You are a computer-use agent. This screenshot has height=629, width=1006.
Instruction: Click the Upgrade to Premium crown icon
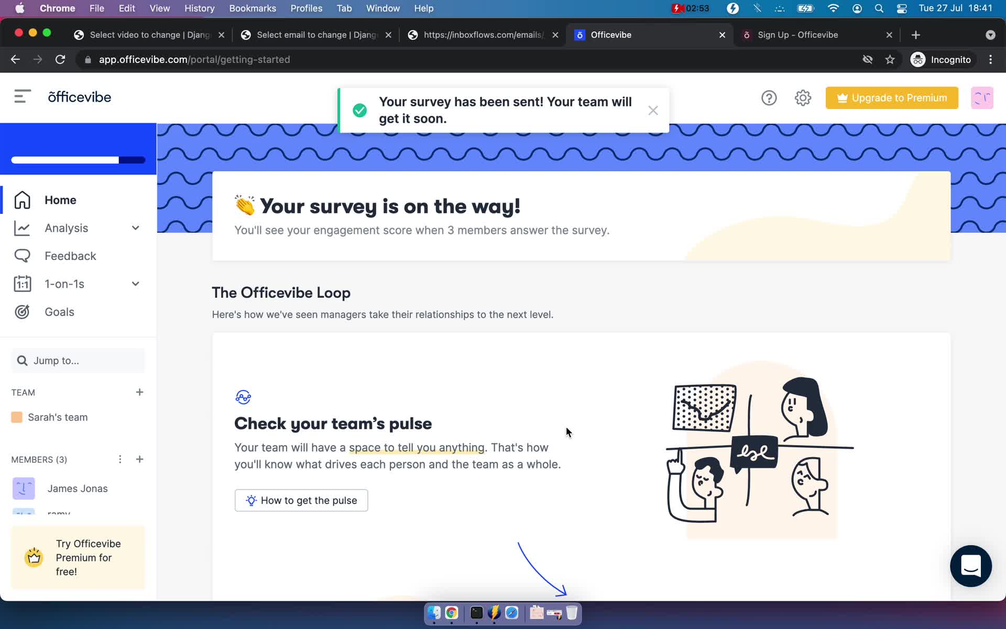coord(841,97)
